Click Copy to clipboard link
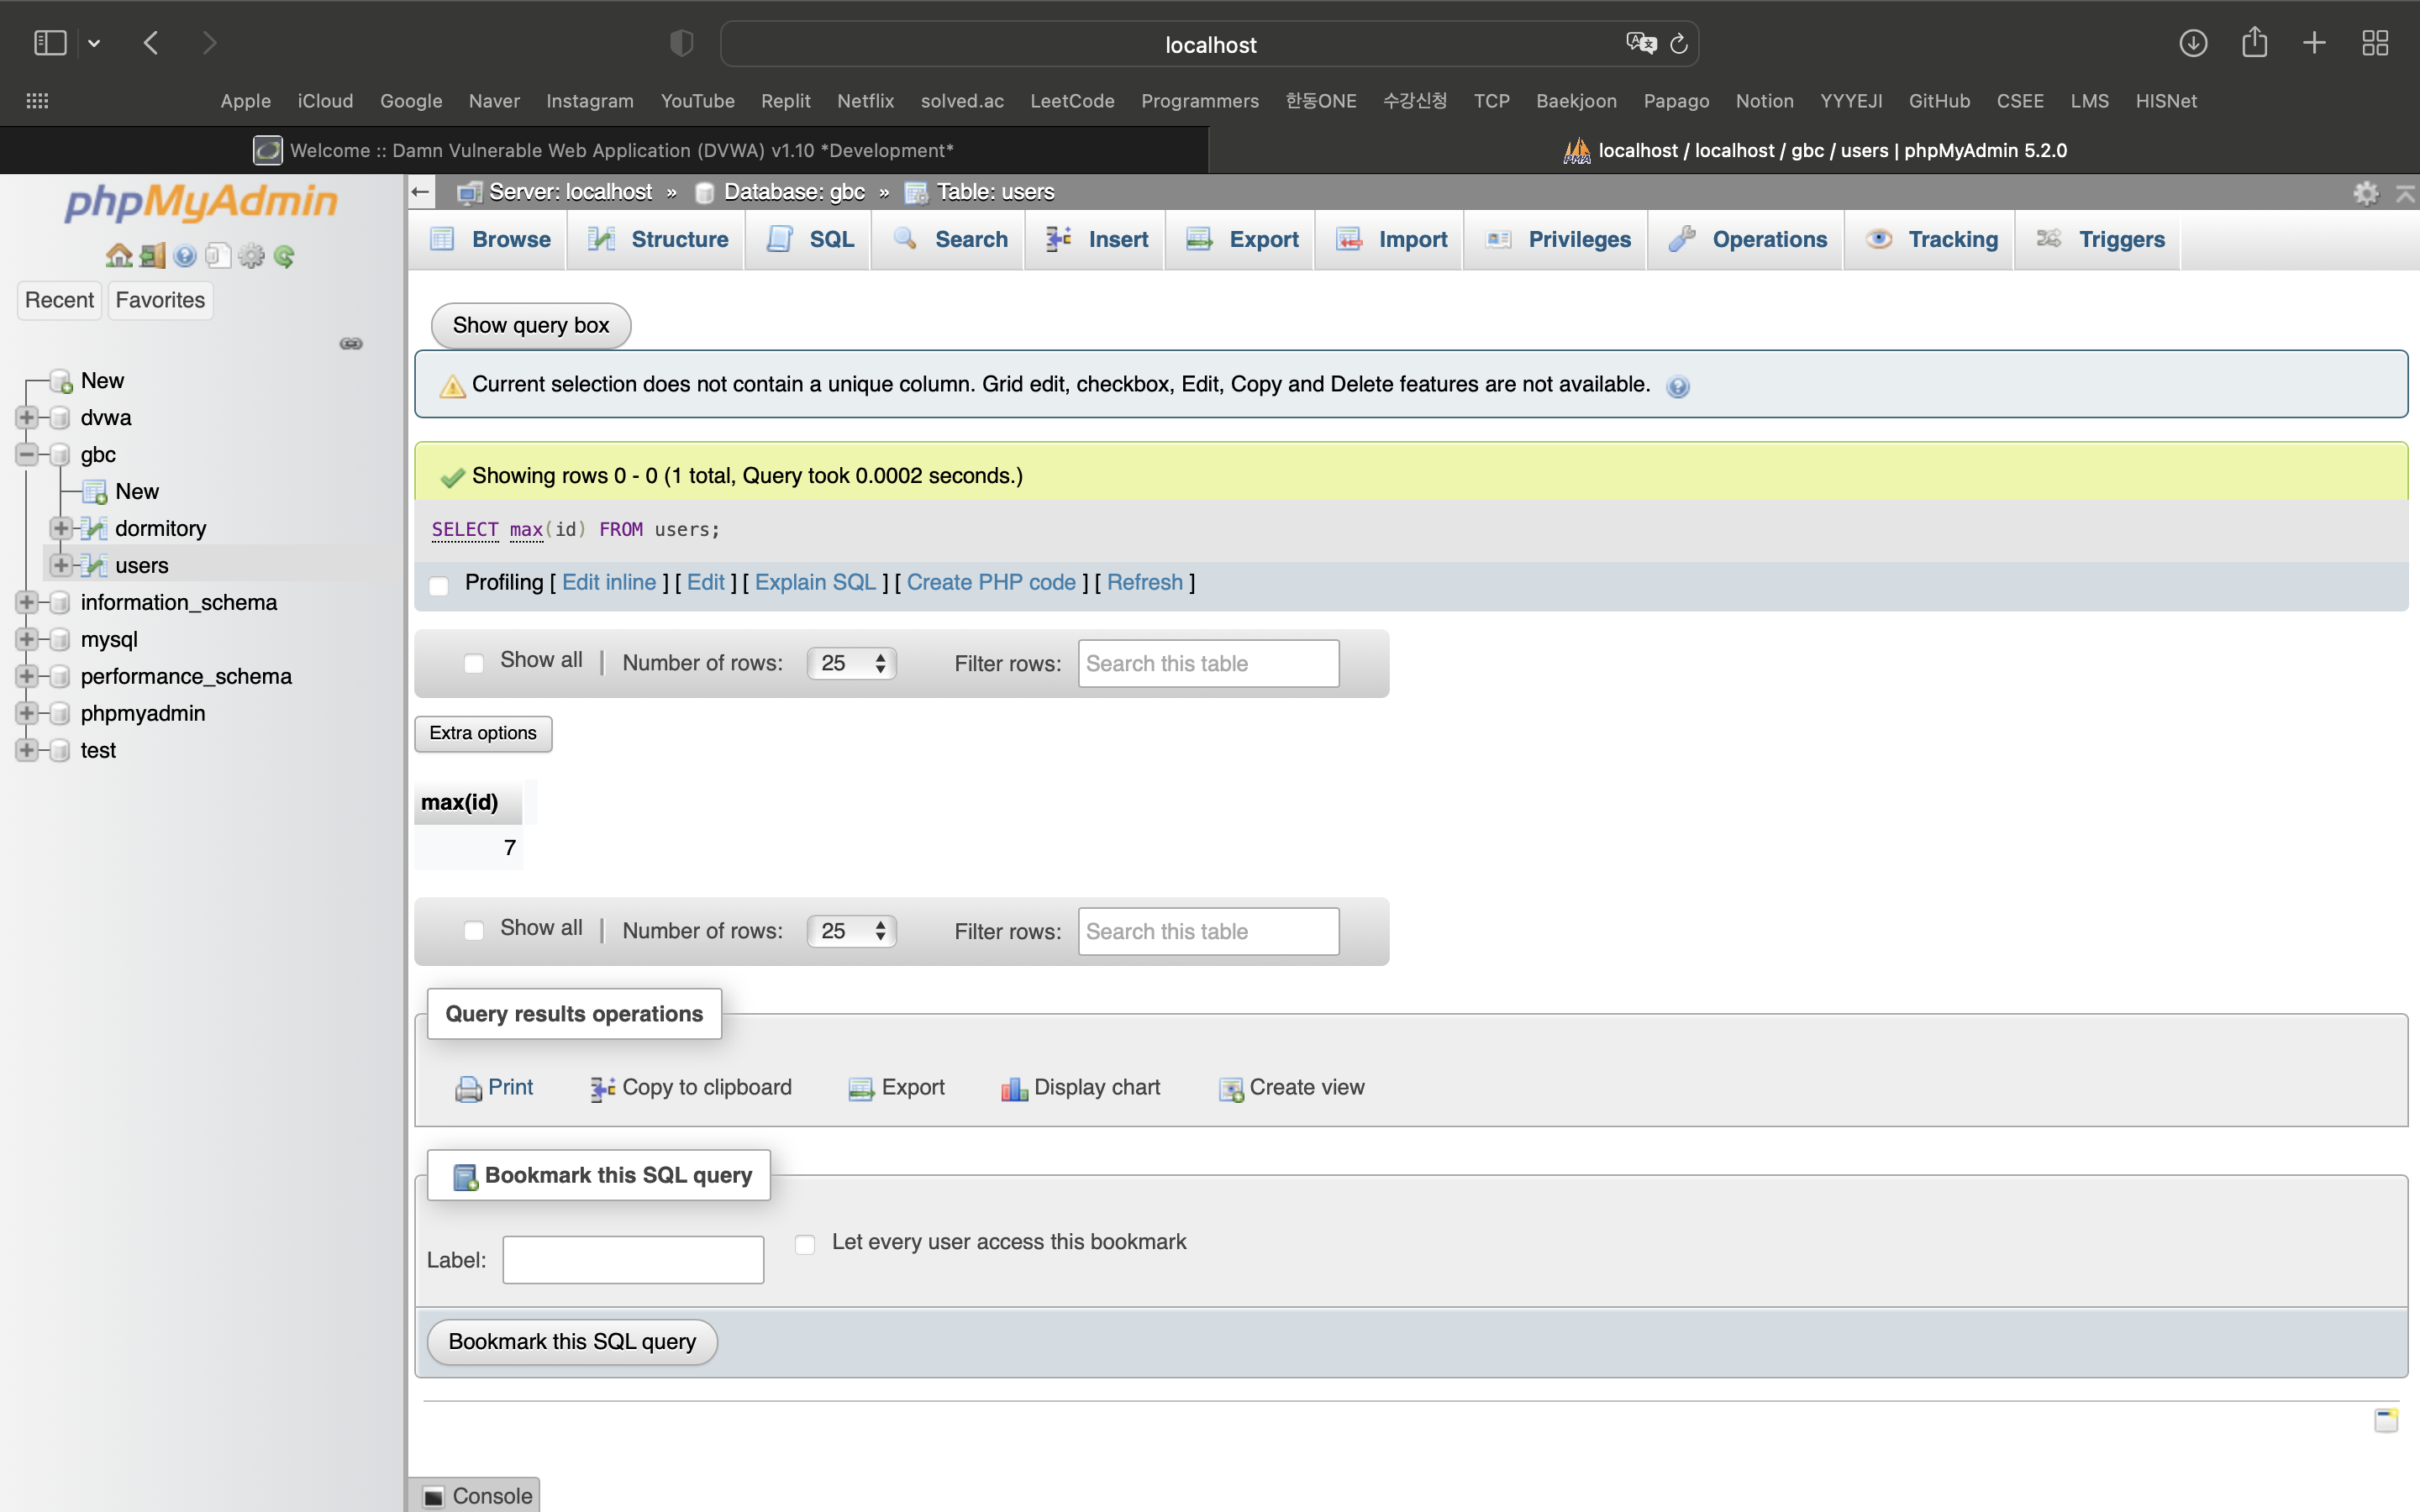Image resolution: width=2420 pixels, height=1512 pixels. [x=691, y=1087]
